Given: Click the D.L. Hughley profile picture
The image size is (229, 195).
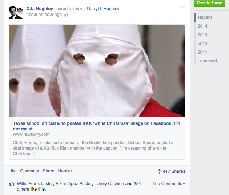Looking at the screenshot, I should (16, 12).
